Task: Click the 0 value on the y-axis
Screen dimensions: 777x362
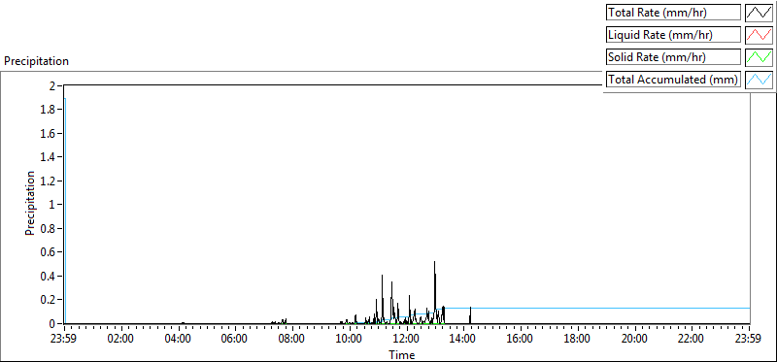Action: (x=52, y=323)
